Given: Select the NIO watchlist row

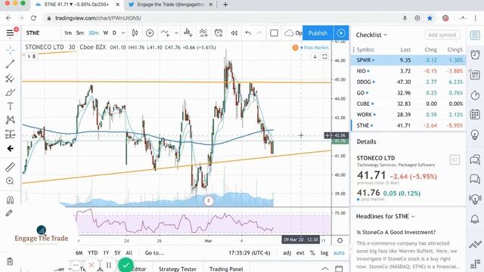Looking at the screenshot, I should pyautogui.click(x=408, y=71).
